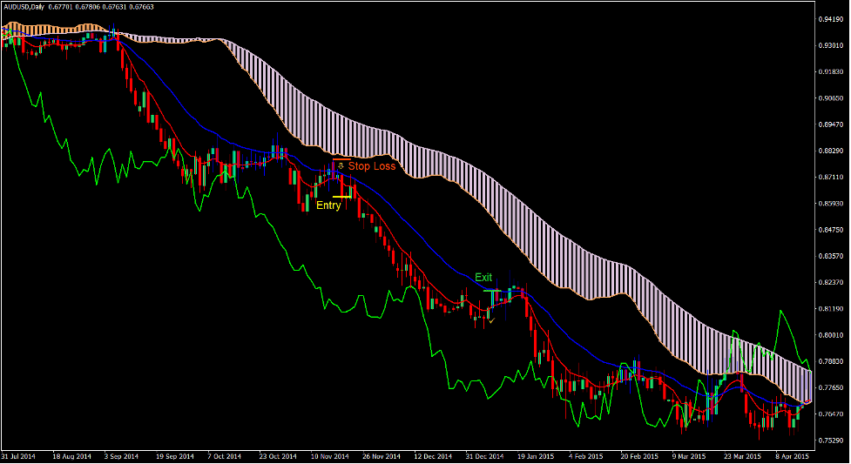This screenshot has height=464, width=851.
Task: Click the green 'Exit' annotation label
Action: (483, 278)
